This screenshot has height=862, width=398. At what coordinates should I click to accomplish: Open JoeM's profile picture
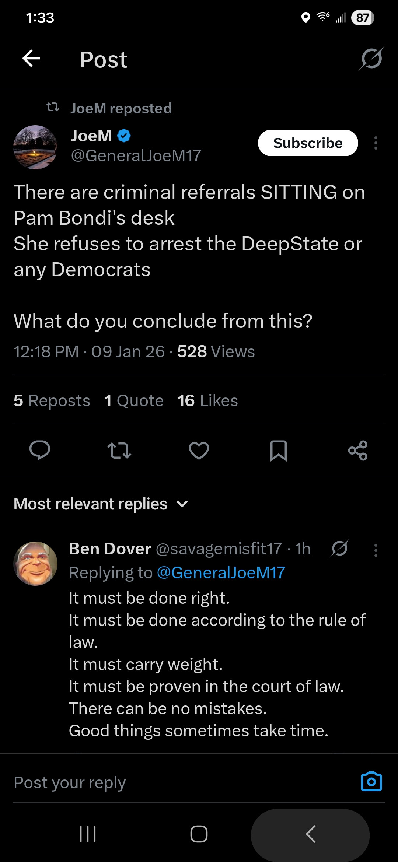[35, 147]
